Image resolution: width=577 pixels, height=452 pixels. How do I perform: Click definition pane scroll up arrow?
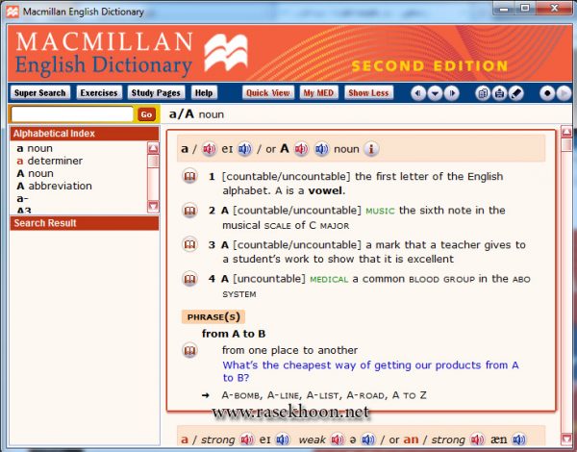pos(566,132)
